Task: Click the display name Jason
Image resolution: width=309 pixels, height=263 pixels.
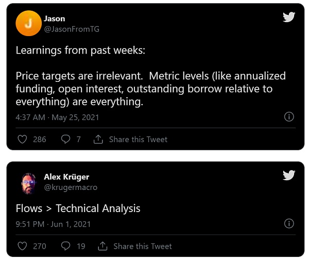Action: coord(54,19)
